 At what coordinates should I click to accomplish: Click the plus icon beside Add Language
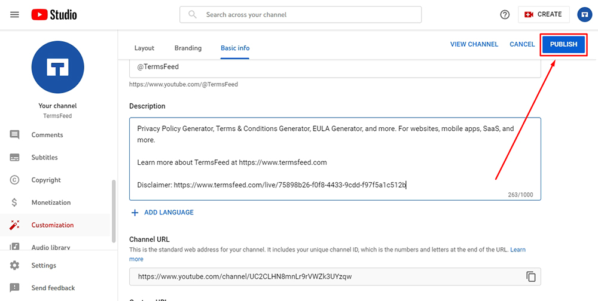coord(135,213)
